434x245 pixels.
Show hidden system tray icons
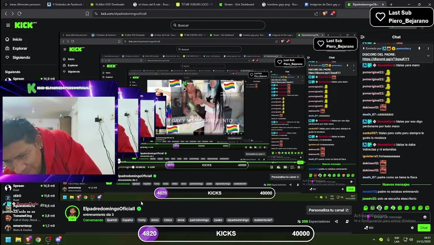(x=374, y=240)
